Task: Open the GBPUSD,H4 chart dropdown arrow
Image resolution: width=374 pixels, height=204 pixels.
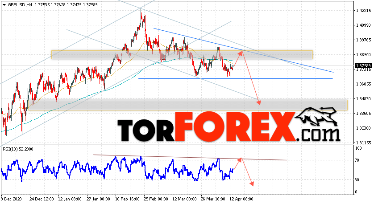Action: click(x=4, y=5)
